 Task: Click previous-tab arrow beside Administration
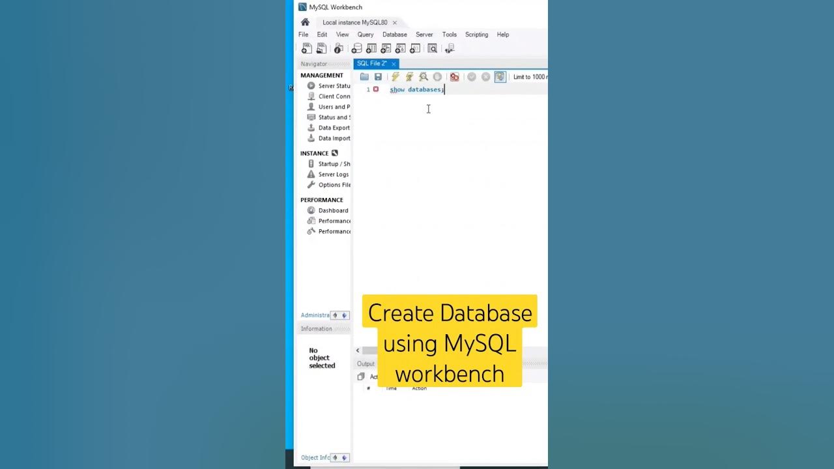point(335,315)
